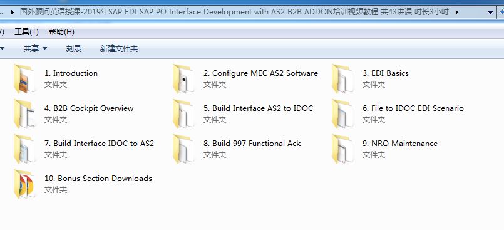Expand the arrow after the folder path name
Viewport: 504px width, 230px height.
coord(457,13)
